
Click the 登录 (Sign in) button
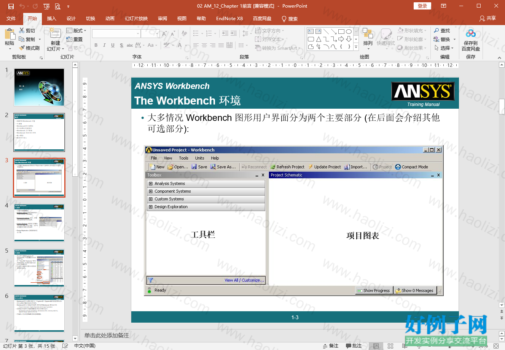click(x=422, y=6)
